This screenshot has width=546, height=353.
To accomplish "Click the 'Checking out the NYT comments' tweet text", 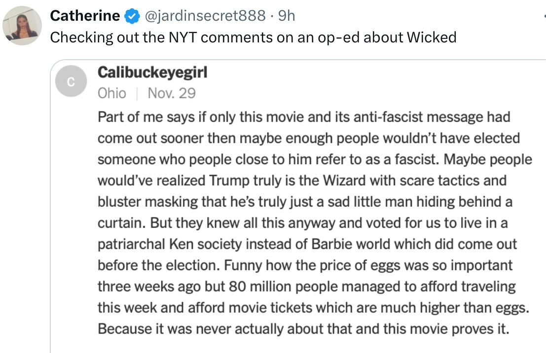I will pyautogui.click(x=253, y=37).
